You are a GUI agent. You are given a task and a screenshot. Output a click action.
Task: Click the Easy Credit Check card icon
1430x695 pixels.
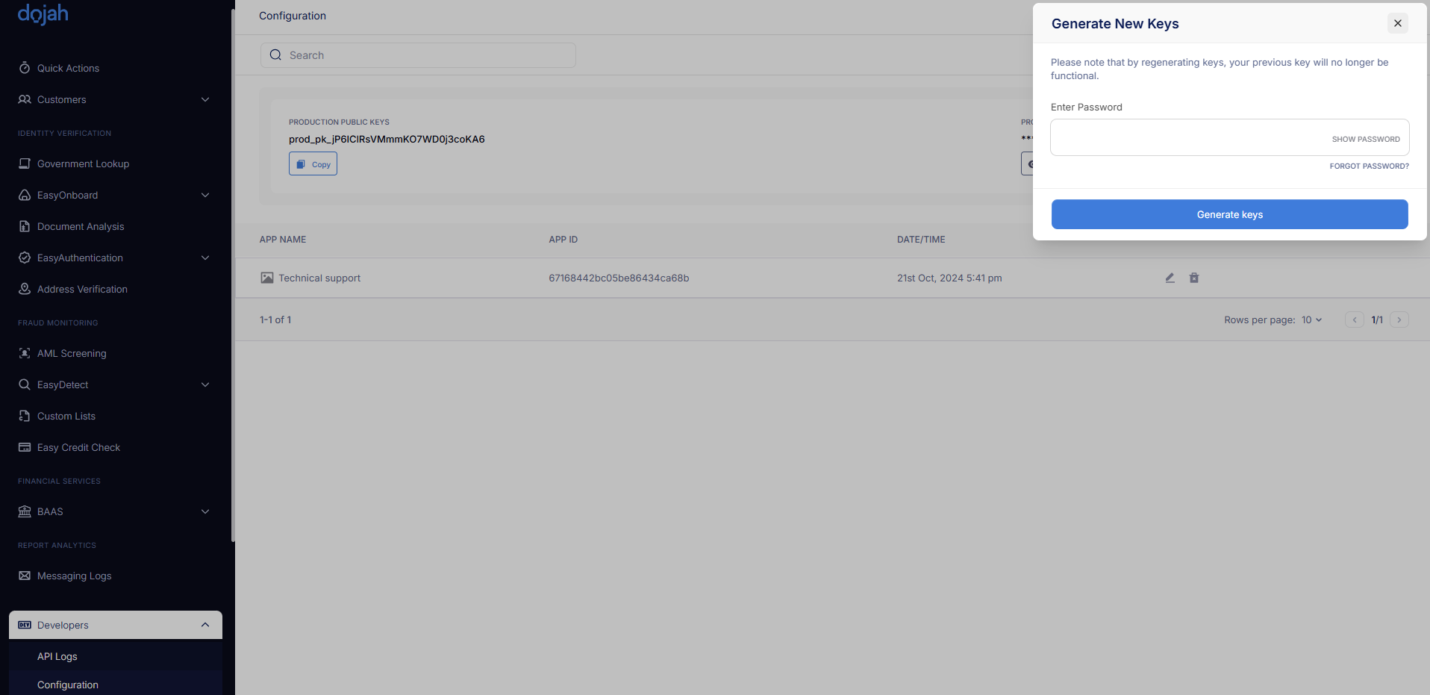point(25,447)
